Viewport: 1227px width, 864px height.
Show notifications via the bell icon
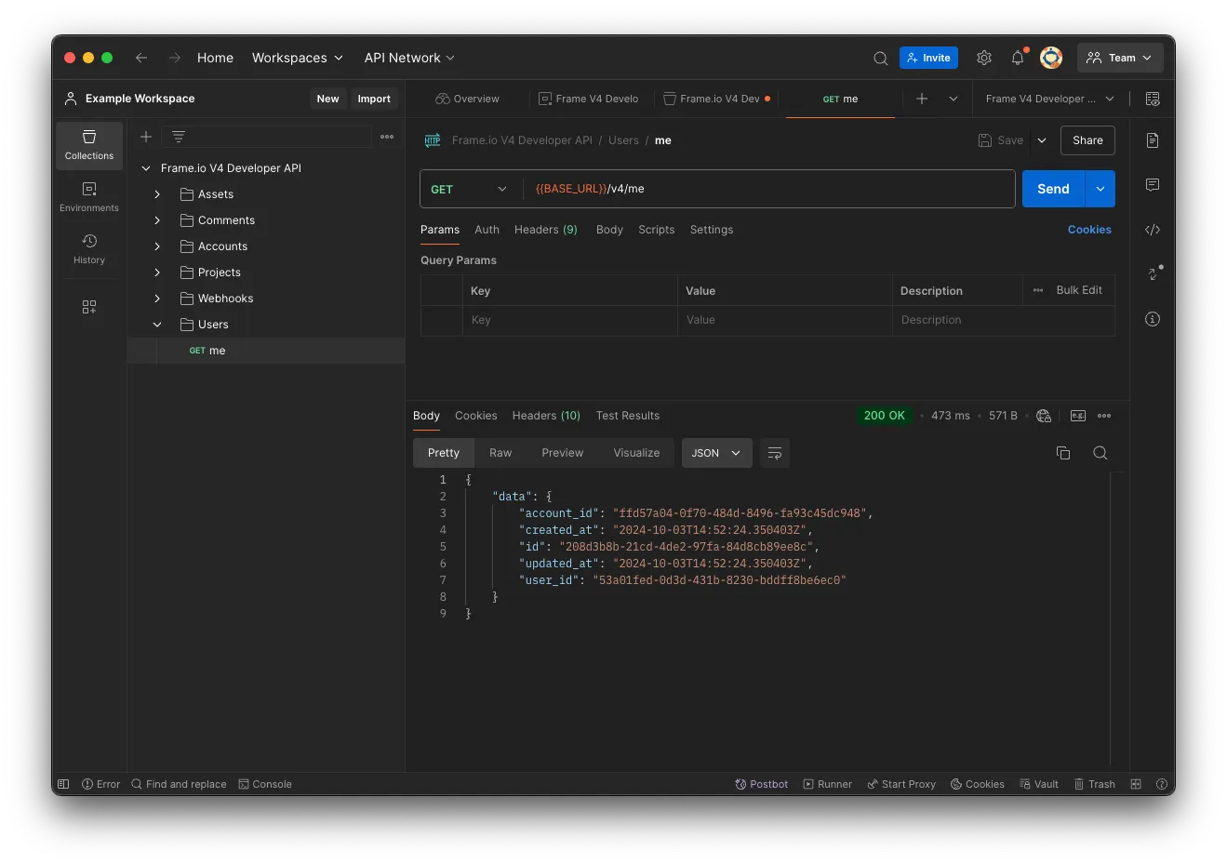[x=1018, y=58]
